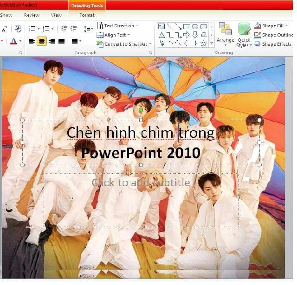
Task: Choose the Isosceles Triangle shape
Action: [161, 35]
